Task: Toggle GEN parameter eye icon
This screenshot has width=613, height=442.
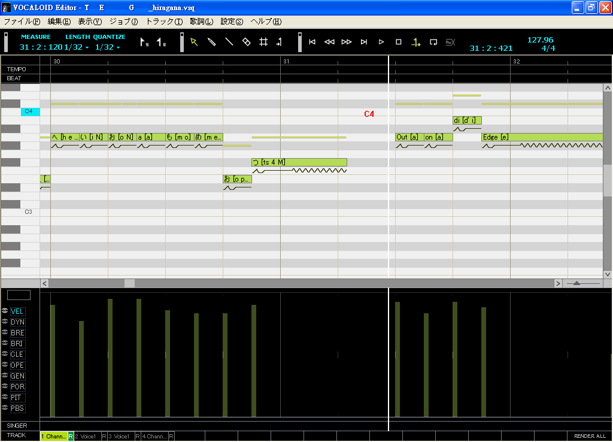Action: pos(5,375)
